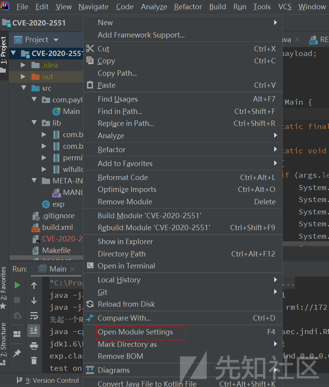329x387 pixels.
Task: Open the Build menu in menu bar
Action: tap(217, 7)
